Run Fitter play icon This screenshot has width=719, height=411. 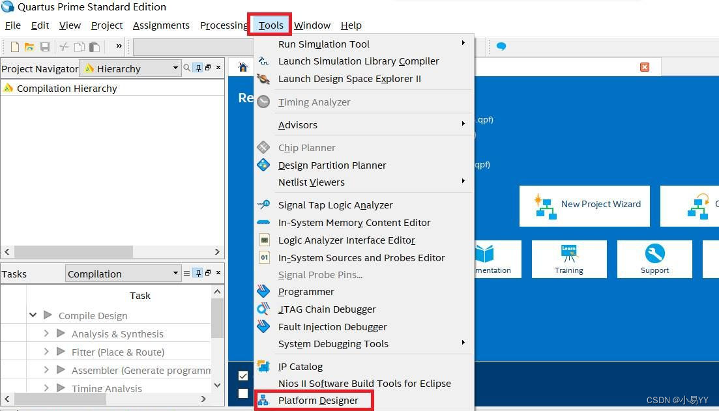(61, 352)
